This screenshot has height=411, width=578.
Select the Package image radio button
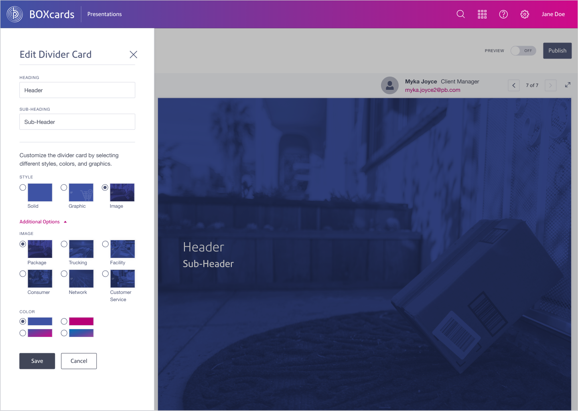[23, 244]
